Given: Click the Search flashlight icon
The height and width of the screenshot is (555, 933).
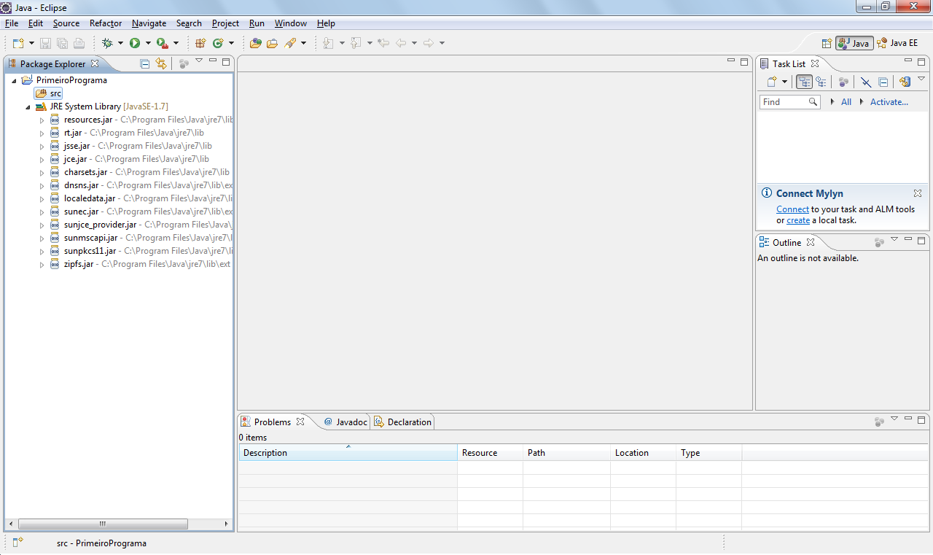Looking at the screenshot, I should coord(289,44).
